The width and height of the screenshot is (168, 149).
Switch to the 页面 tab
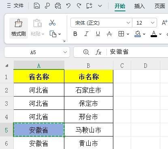[160, 6]
